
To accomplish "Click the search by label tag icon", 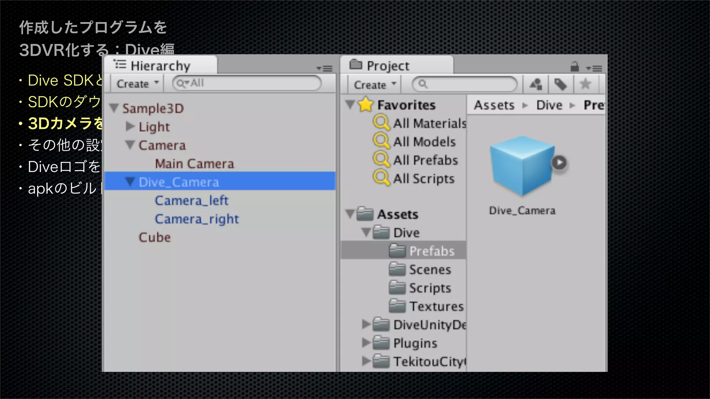I will click(560, 84).
